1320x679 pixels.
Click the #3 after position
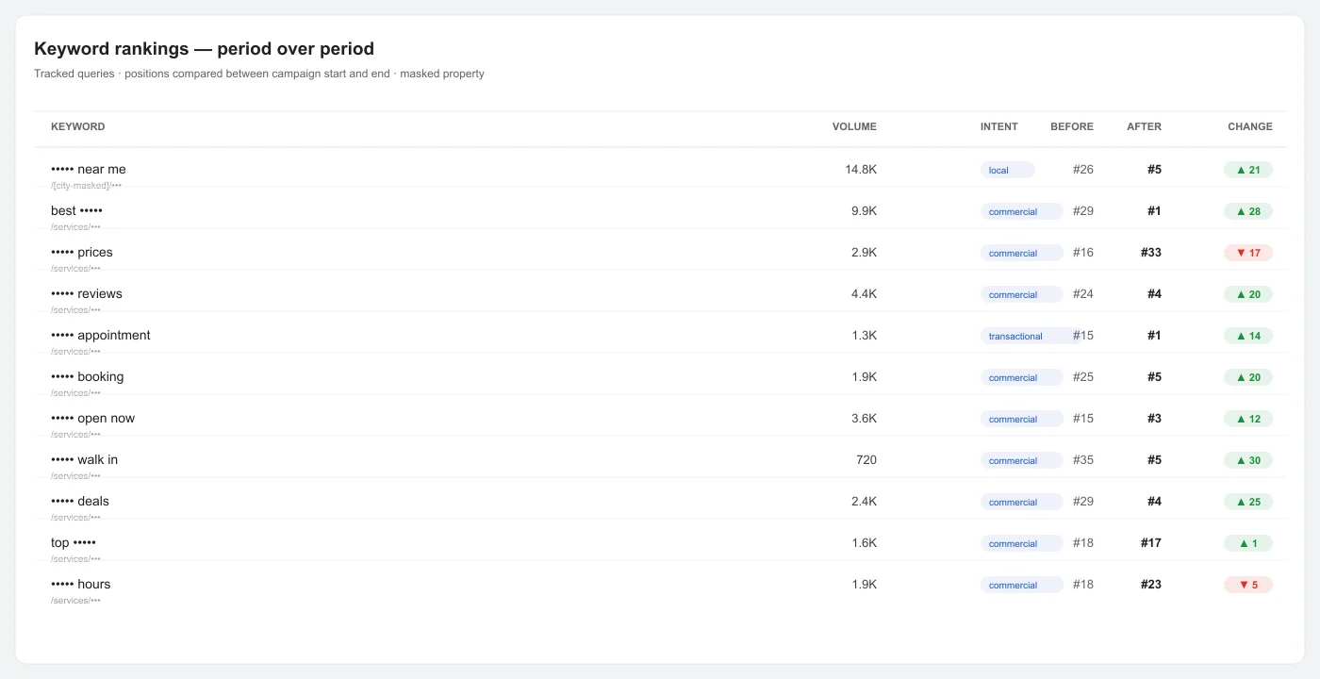coord(1154,419)
